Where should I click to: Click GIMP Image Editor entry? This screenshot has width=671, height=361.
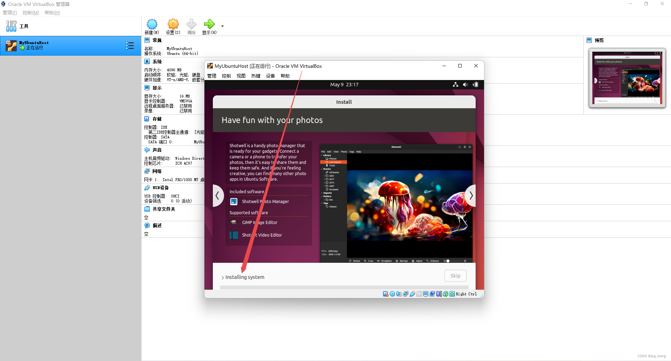point(260,223)
